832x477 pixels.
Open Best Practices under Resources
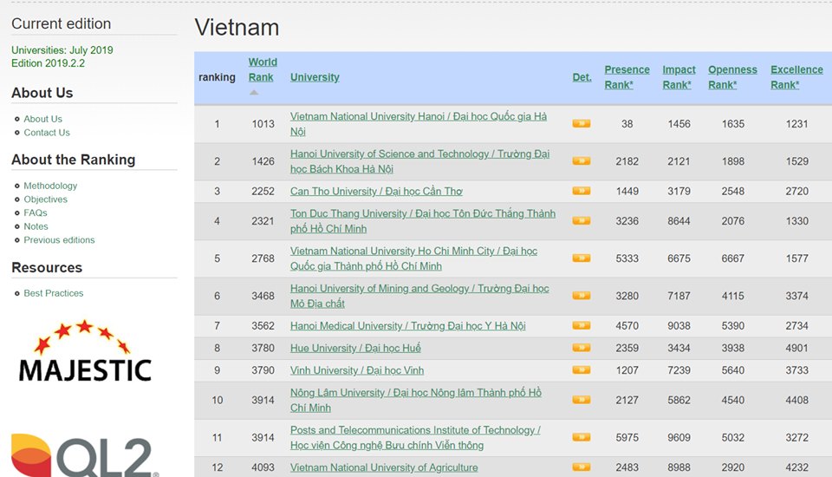54,293
